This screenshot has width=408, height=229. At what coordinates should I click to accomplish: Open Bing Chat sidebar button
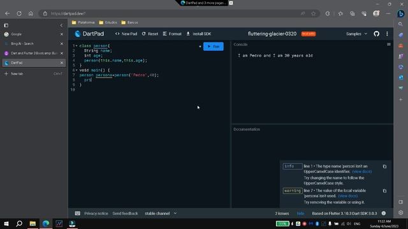point(401,13)
